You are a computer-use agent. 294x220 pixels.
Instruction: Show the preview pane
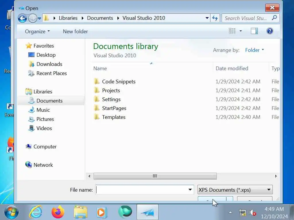tap(254, 31)
